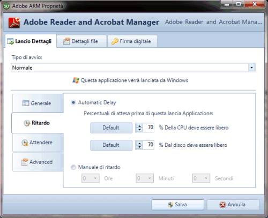The image size is (268, 218).
Task: Minimize the Adobe ARM Proprietà window
Action: (x=227, y=4)
